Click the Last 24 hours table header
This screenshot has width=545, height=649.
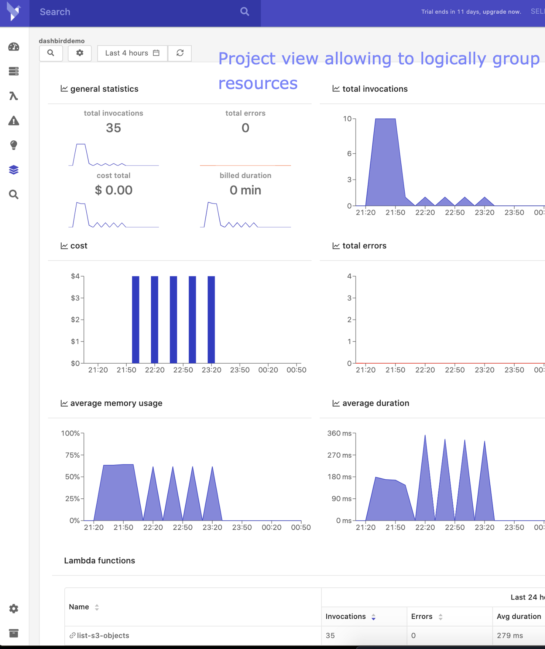click(x=528, y=597)
